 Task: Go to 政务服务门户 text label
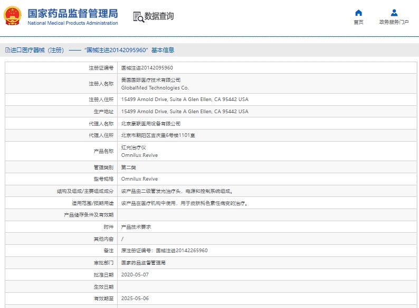click(x=394, y=22)
